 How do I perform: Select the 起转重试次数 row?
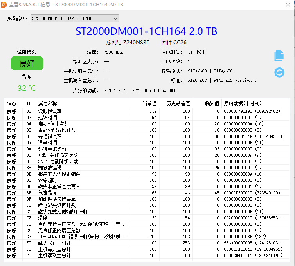click(147, 149)
